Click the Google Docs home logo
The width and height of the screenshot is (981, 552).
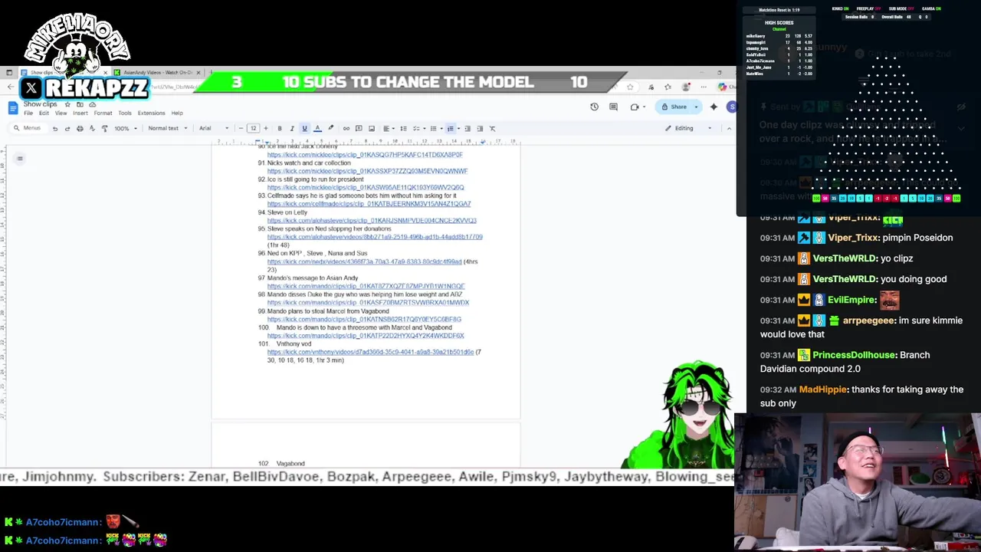[12, 108]
